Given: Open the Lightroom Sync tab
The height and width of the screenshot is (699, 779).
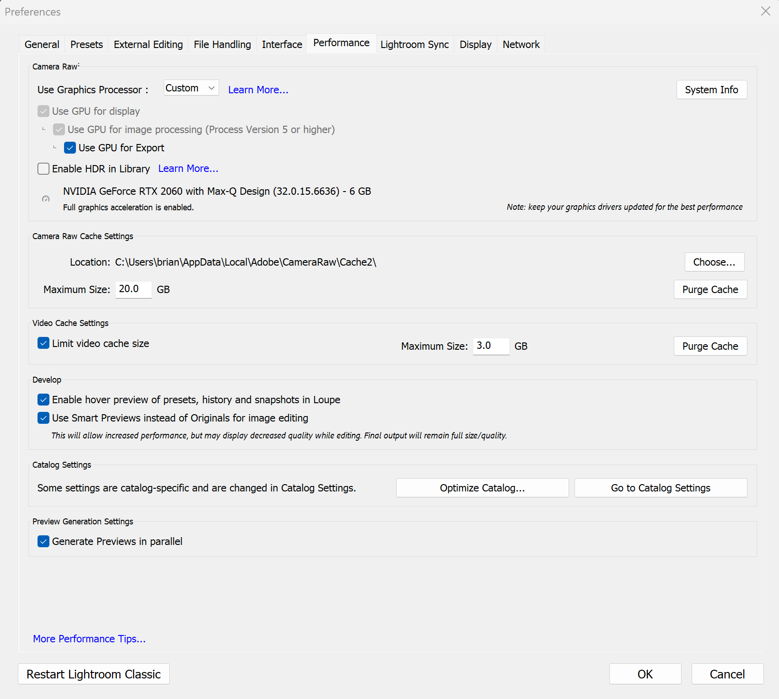Looking at the screenshot, I should point(414,44).
